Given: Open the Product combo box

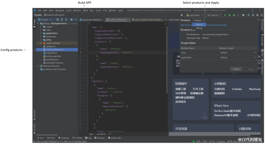Looking at the screenshot, I should point(199,20).
